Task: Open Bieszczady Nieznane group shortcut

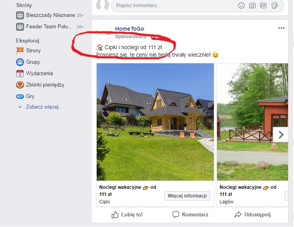Action: [x=50, y=15]
